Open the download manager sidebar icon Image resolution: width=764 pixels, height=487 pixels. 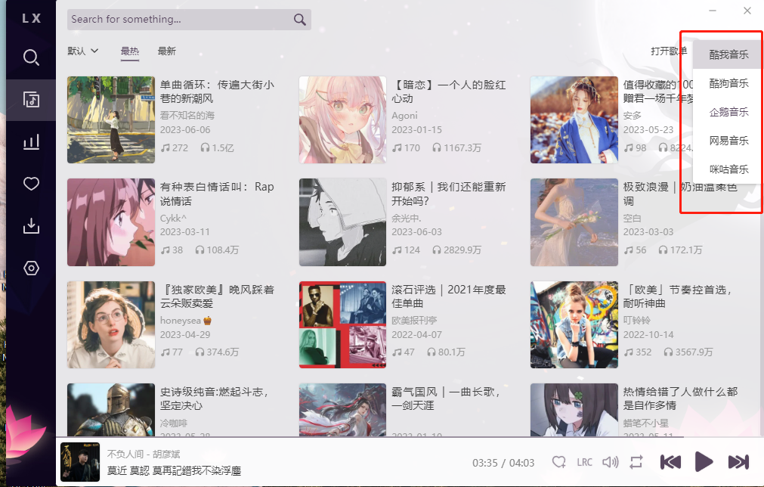point(31,225)
